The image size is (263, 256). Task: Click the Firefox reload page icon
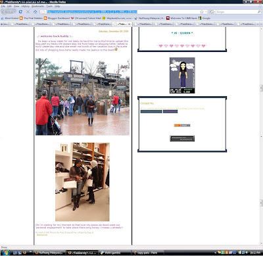[x=20, y=12]
